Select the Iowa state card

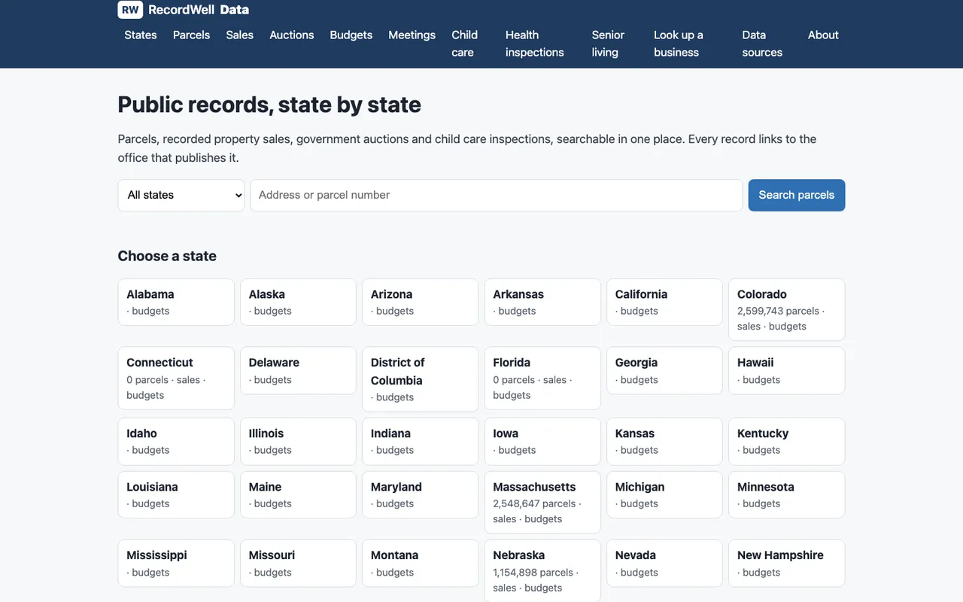(x=542, y=441)
